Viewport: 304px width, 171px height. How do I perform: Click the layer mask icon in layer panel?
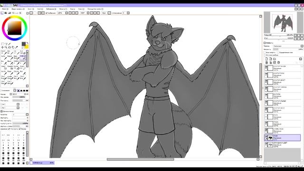click(301, 59)
